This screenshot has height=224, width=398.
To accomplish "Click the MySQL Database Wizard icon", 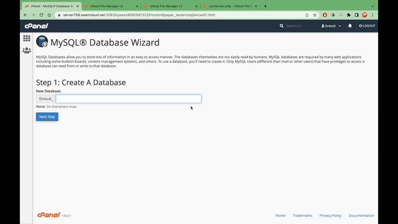I will click(x=42, y=42).
